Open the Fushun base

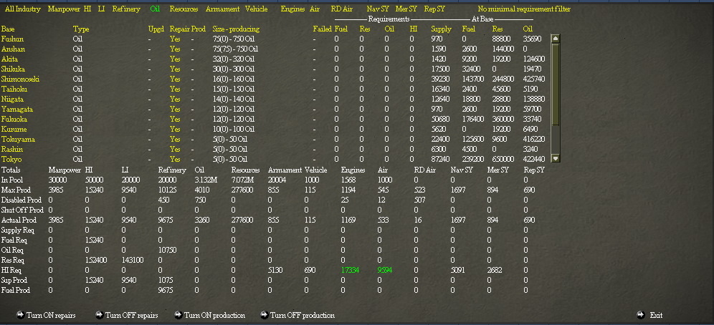pyautogui.click(x=12, y=39)
